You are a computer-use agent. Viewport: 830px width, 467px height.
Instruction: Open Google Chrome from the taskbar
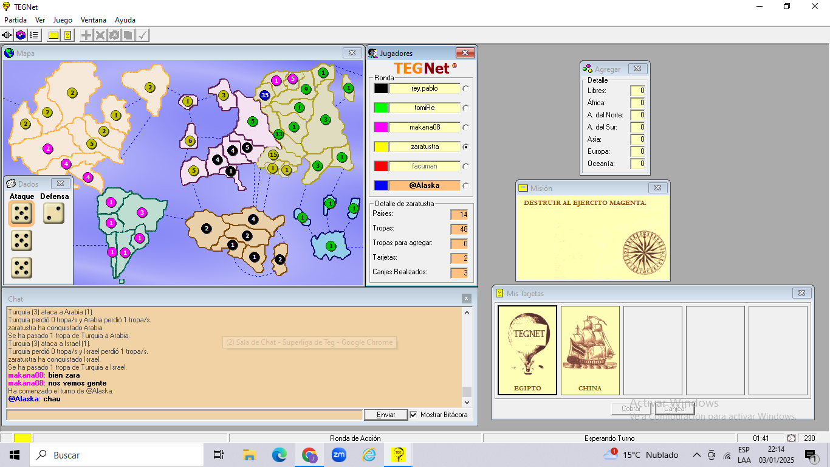[309, 455]
